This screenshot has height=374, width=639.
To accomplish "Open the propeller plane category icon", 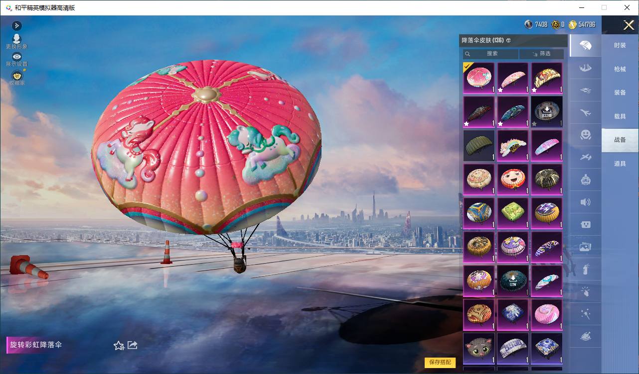I will [586, 157].
